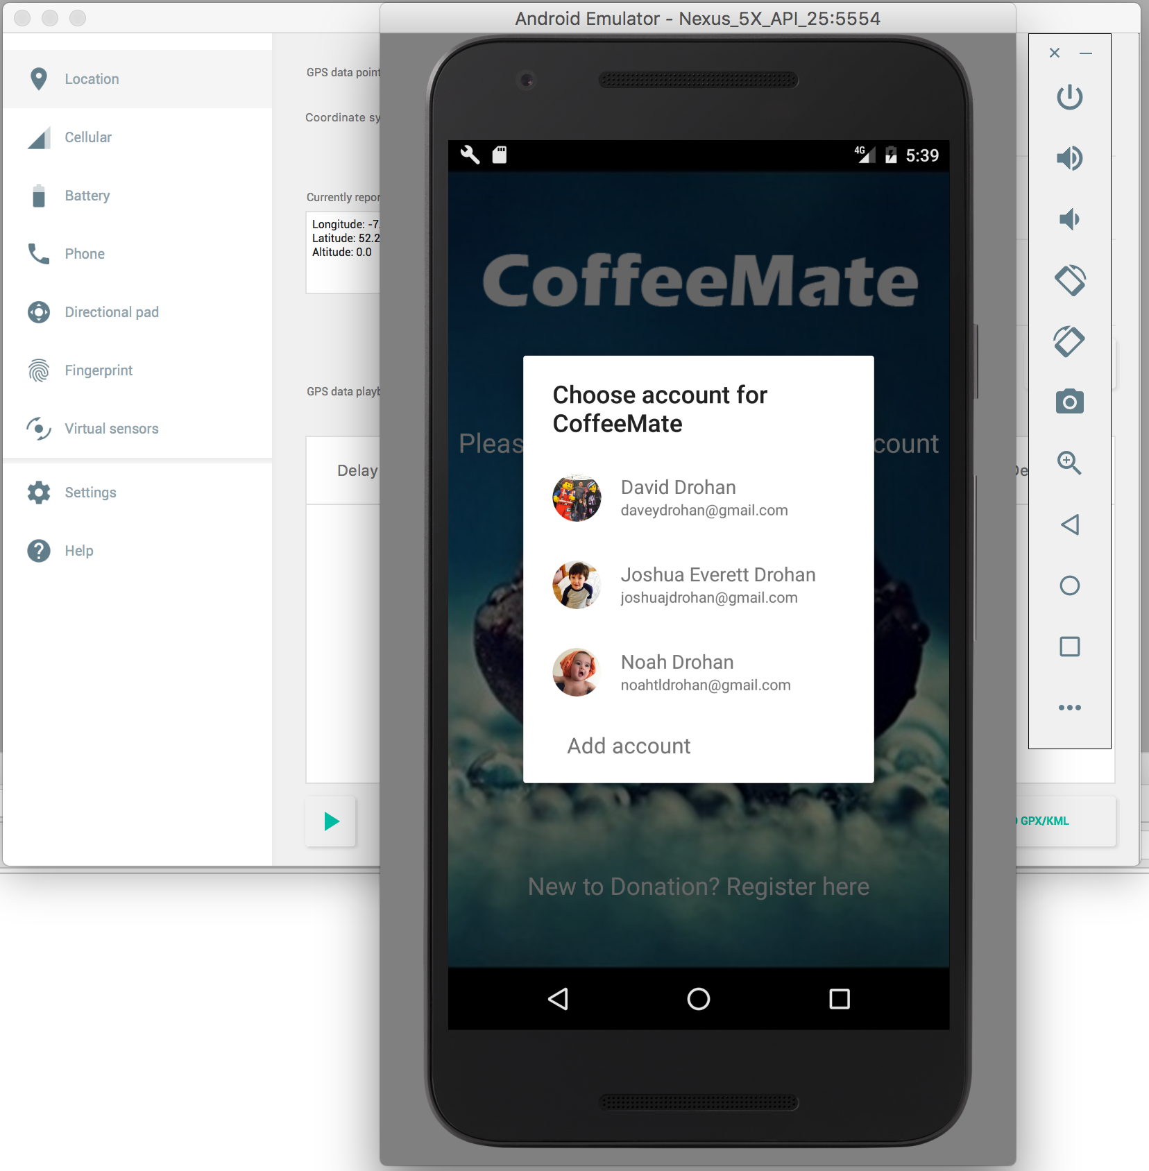The width and height of the screenshot is (1149, 1171).
Task: Open the Cellular settings tab
Action: (x=88, y=137)
